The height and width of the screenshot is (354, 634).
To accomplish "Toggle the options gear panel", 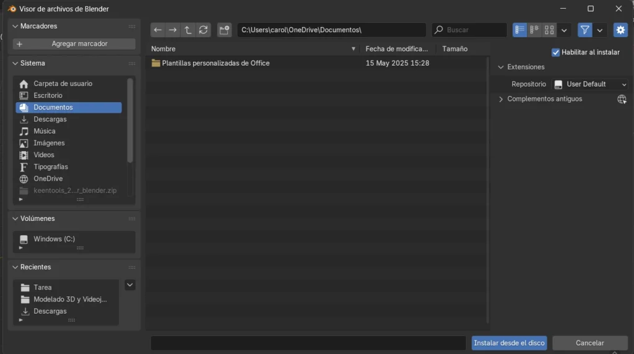I will 620,30.
